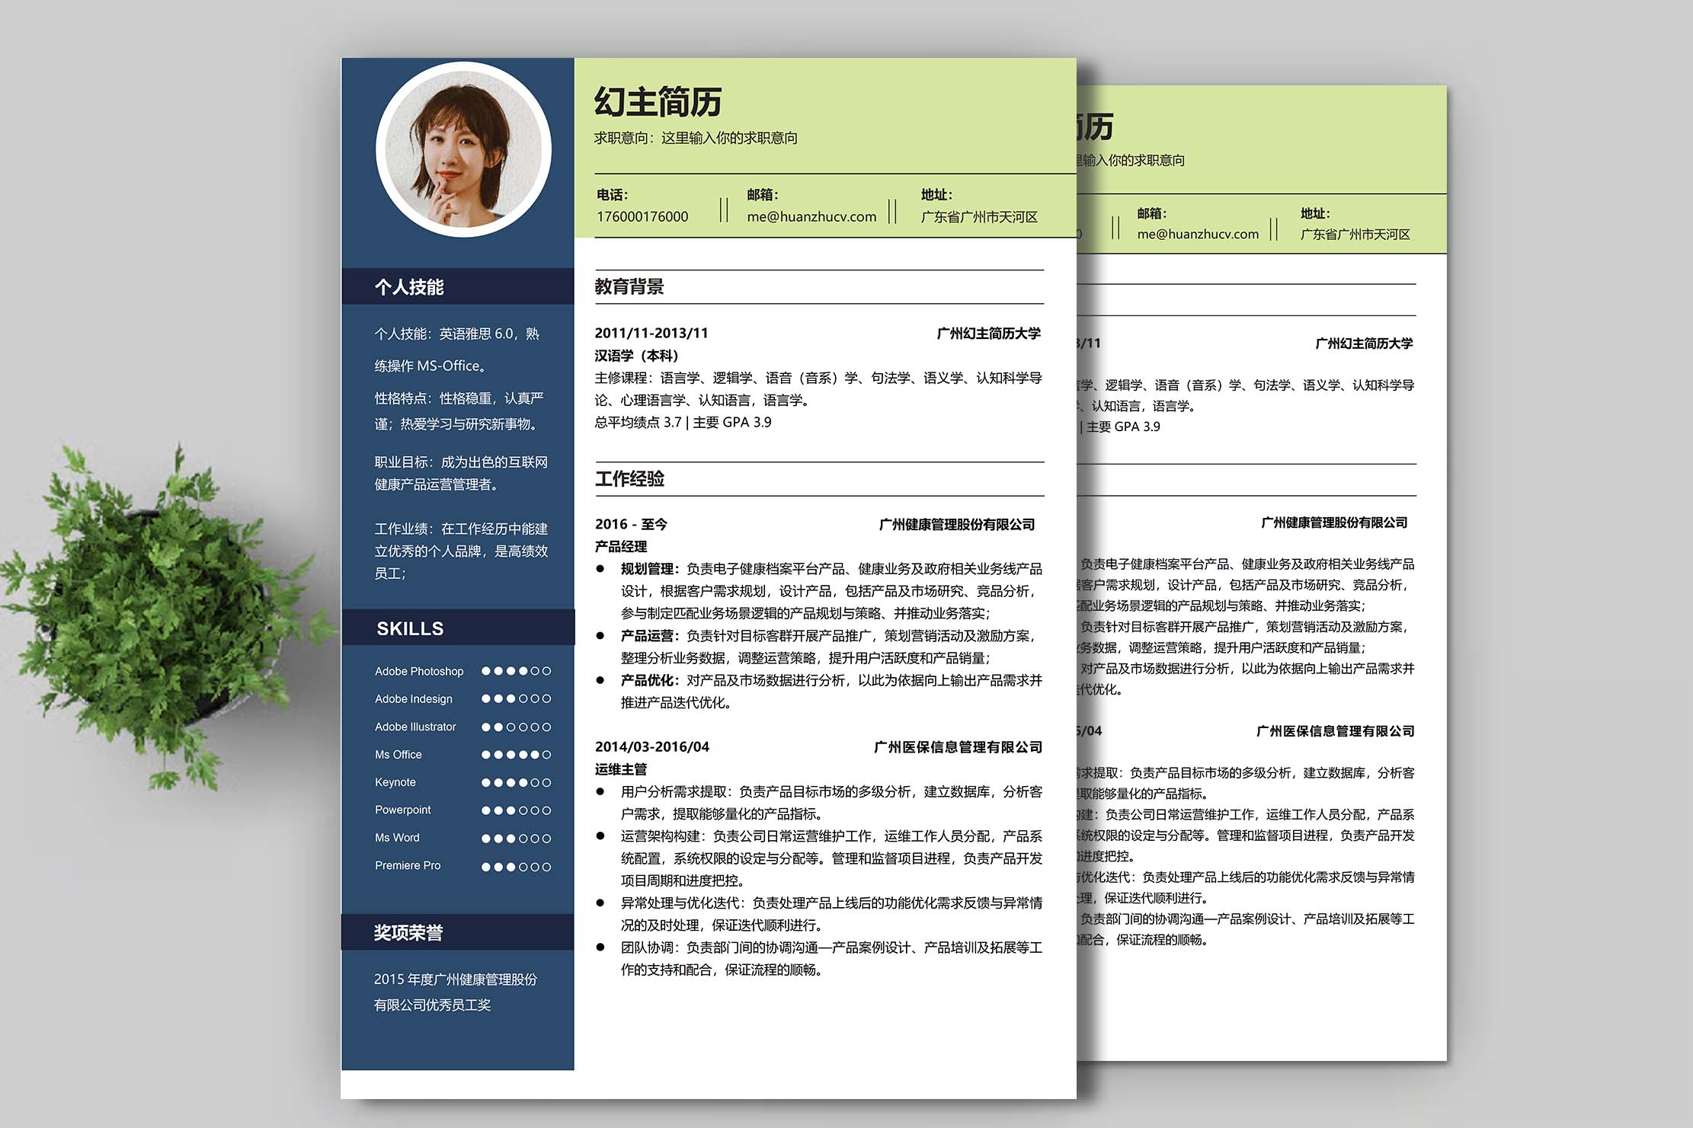Click the Adobe Illustrator skill rating dots
The width and height of the screenshot is (1693, 1128).
point(516,727)
